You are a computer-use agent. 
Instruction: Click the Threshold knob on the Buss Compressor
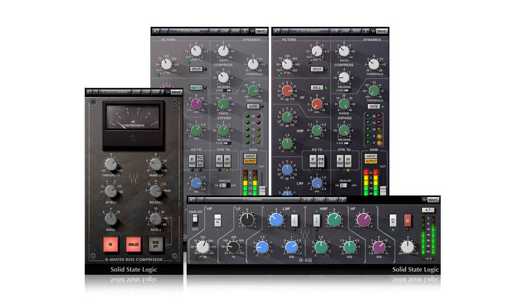pyautogui.click(x=110, y=164)
